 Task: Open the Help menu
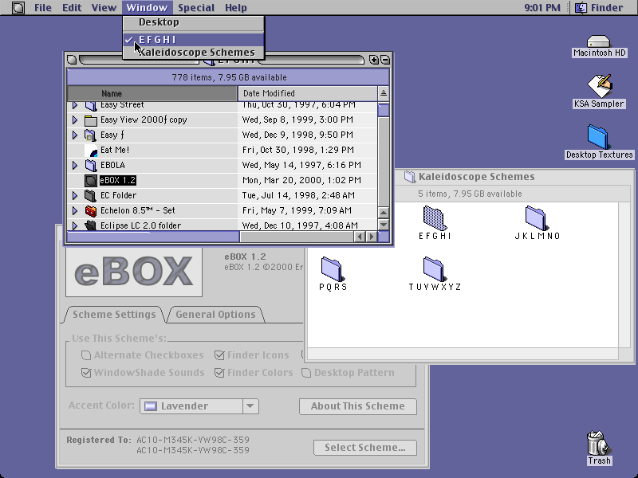(235, 7)
